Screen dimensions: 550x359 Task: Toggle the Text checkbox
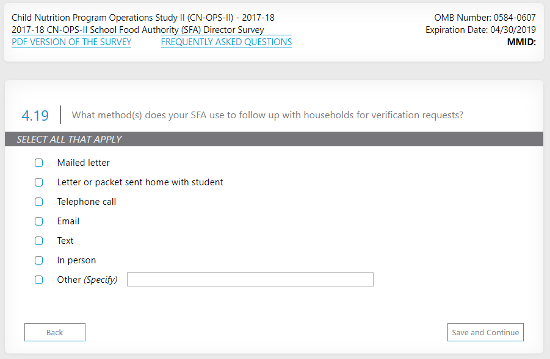point(39,241)
